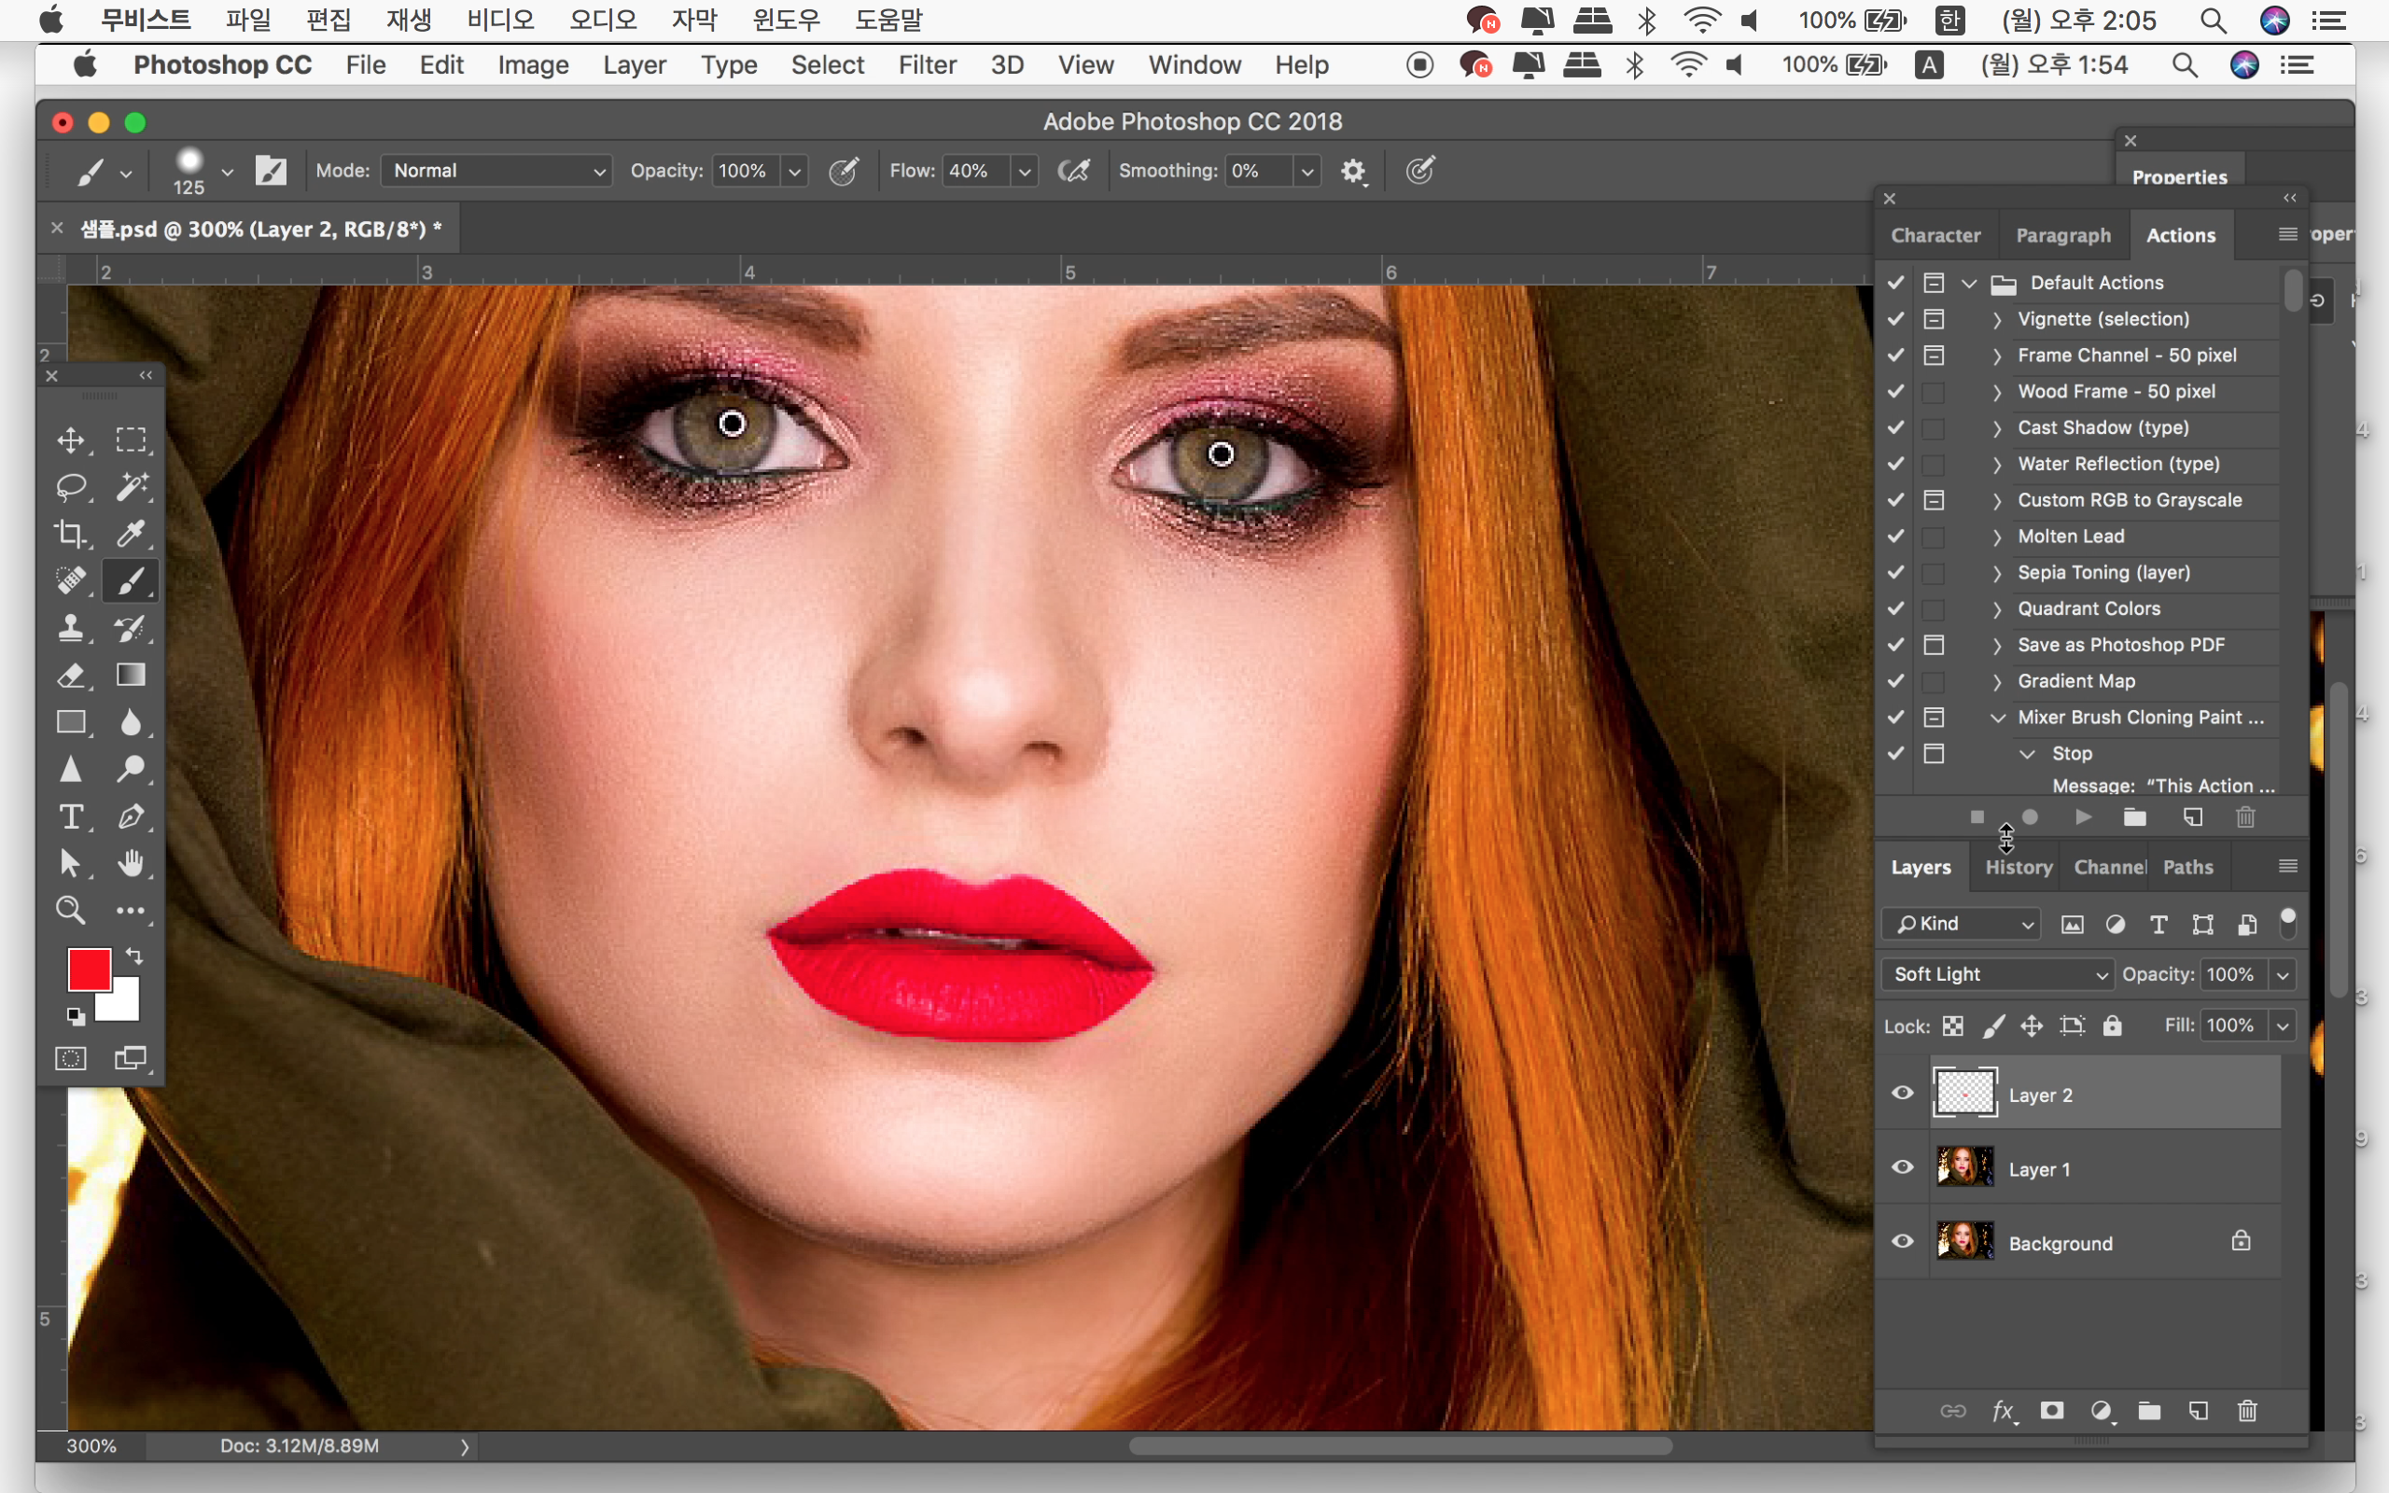
Task: Lock transparent pixels of layer
Action: pos(1952,1026)
